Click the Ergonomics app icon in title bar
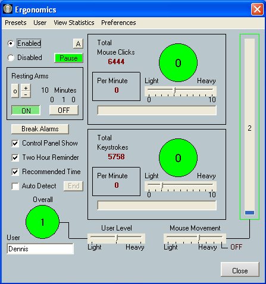 pyautogui.click(x=8, y=9)
